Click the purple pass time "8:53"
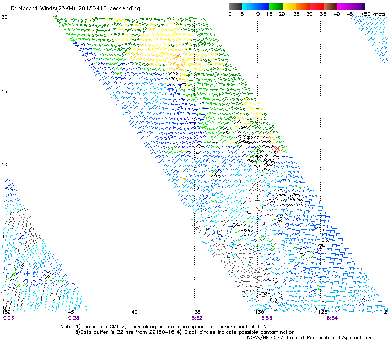This screenshot has width=388, height=341. pos(266,318)
